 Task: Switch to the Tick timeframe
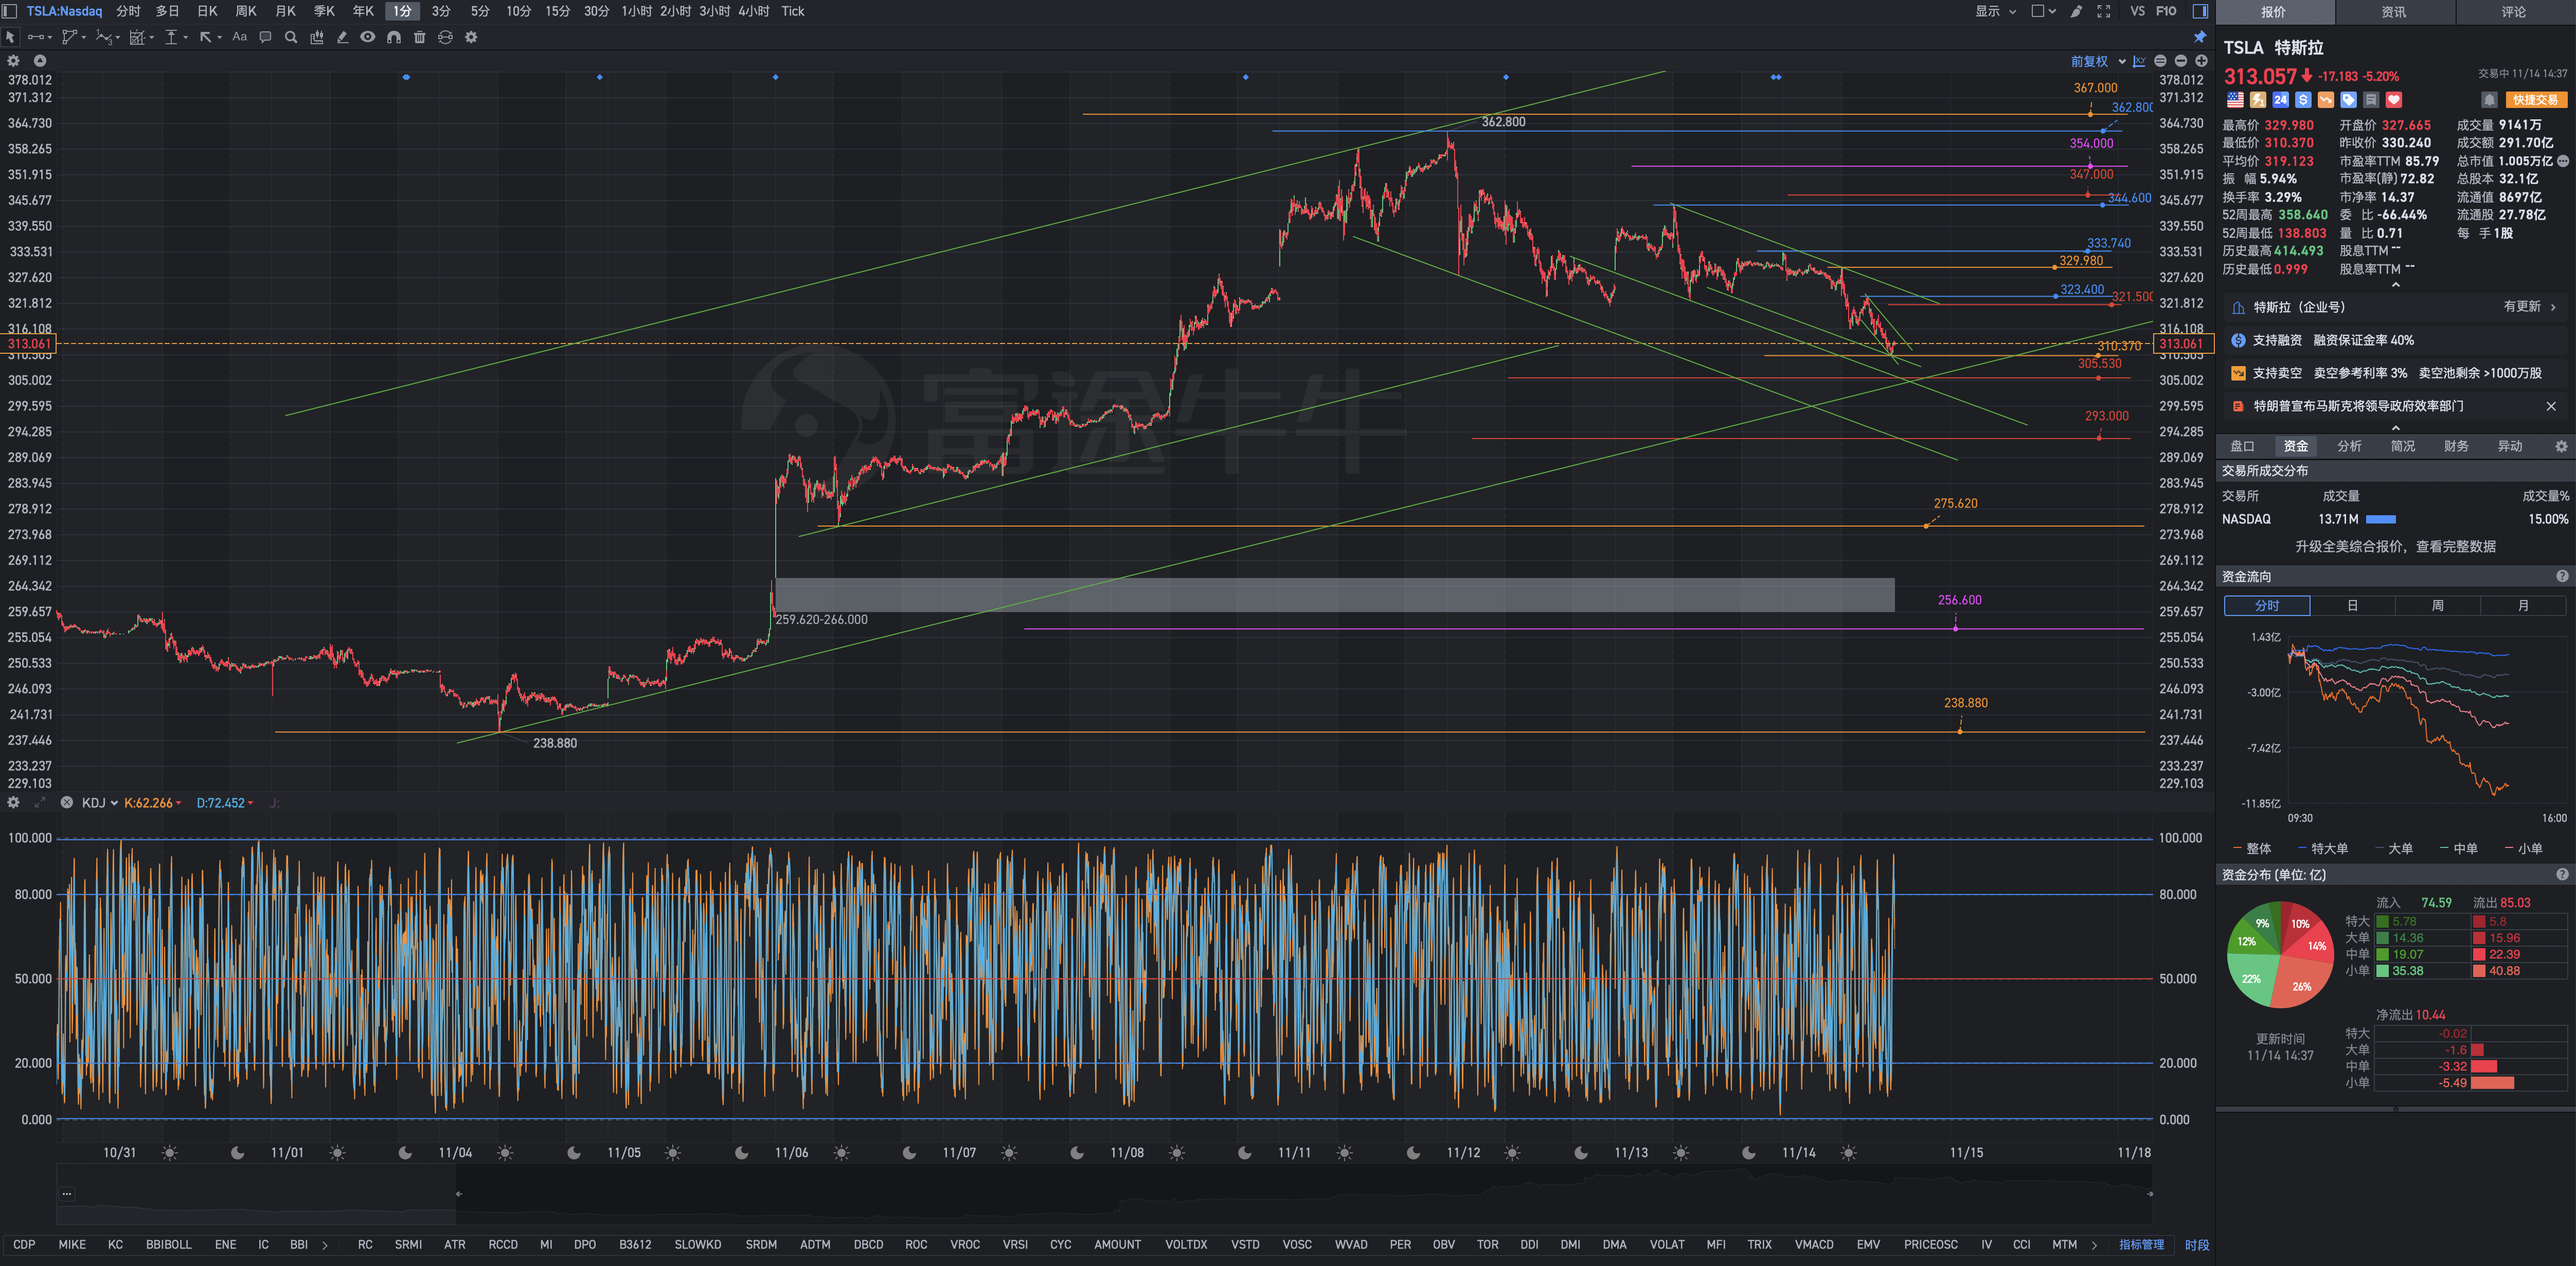(x=792, y=11)
